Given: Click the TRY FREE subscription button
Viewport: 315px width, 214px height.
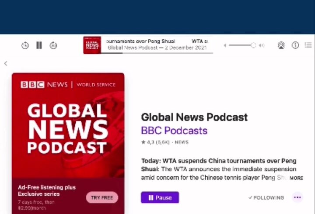Looking at the screenshot, I should pos(102,198).
